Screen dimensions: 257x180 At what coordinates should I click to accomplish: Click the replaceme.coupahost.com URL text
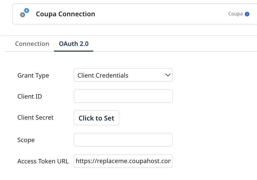[123, 161]
